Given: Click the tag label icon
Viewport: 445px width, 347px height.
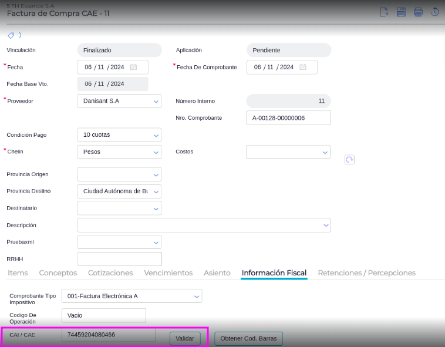Looking at the screenshot, I should click(11, 36).
